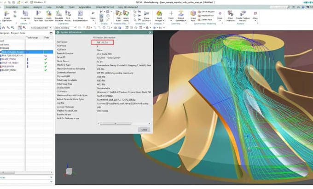
Task: Click the Verify Tool Path icon
Action: [49, 16]
